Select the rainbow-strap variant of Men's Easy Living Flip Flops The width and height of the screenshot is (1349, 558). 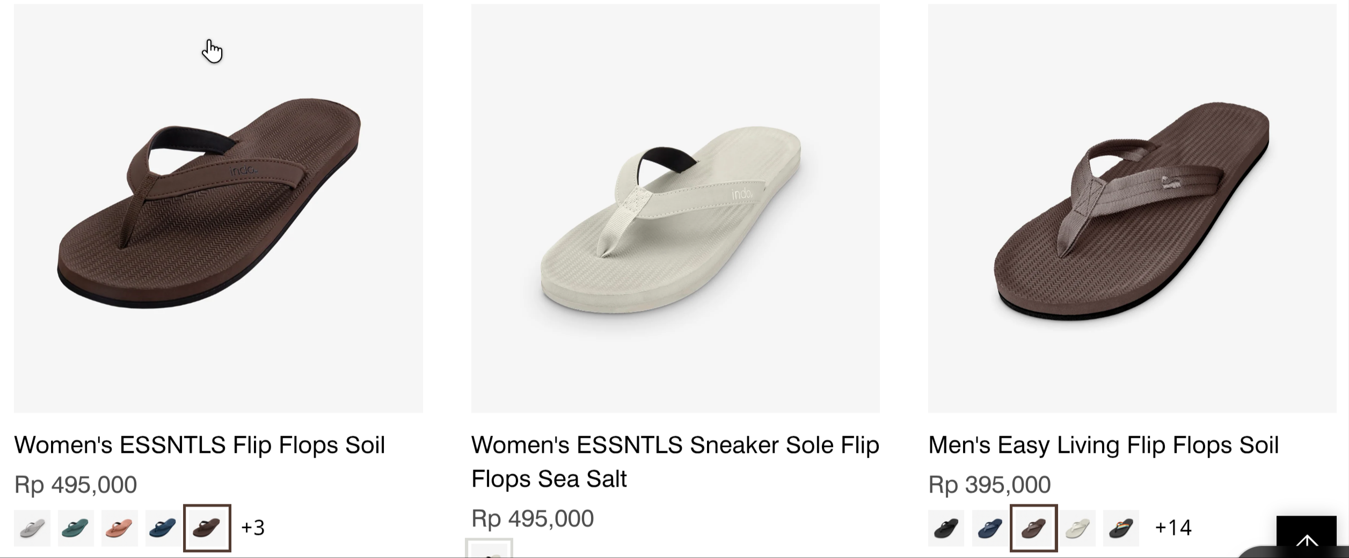point(1121,528)
